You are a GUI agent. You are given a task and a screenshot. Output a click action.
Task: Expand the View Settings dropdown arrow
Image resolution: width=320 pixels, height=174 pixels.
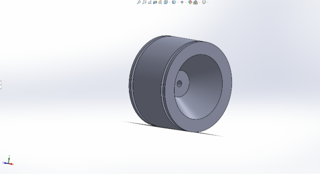tap(207, 2)
